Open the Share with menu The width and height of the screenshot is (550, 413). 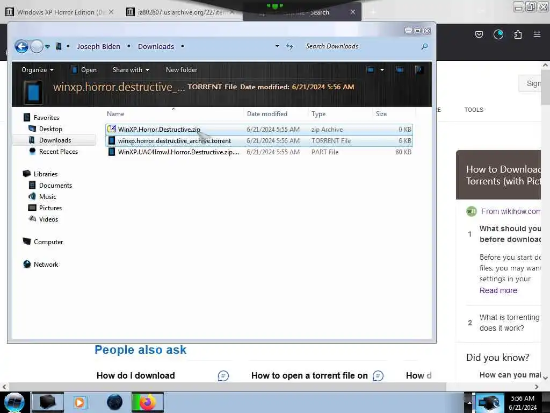click(x=131, y=70)
